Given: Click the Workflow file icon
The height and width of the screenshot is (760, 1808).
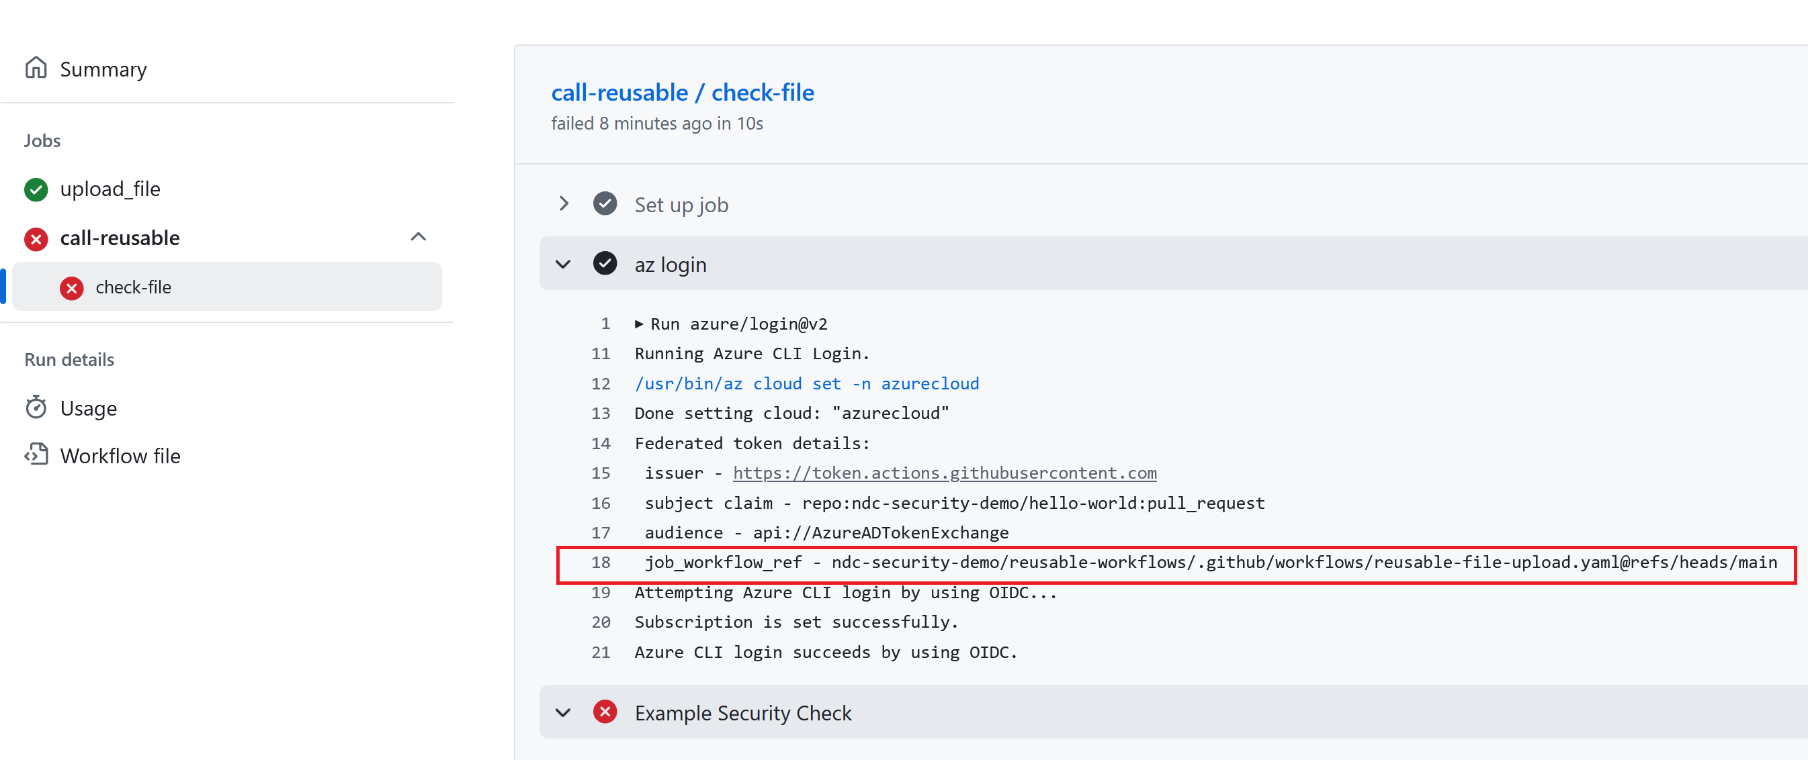Looking at the screenshot, I should pyautogui.click(x=36, y=455).
